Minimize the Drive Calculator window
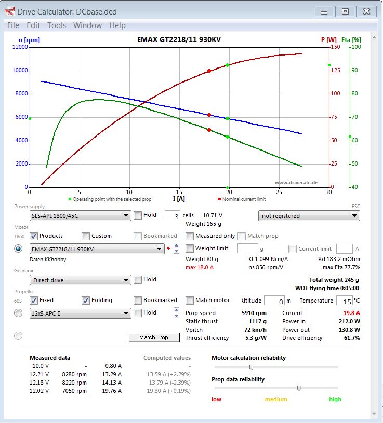 pyautogui.click(x=324, y=11)
